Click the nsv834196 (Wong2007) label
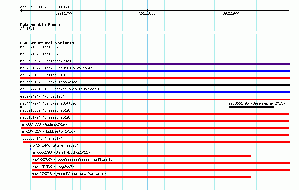 click(40, 47)
